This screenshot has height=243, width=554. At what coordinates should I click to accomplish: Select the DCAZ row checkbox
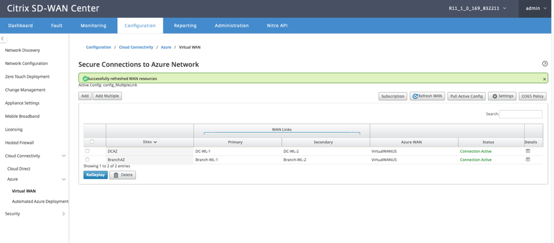[87, 151]
